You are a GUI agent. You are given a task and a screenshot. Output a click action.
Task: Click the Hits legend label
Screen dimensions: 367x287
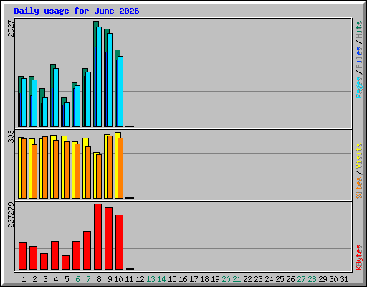tap(358, 29)
